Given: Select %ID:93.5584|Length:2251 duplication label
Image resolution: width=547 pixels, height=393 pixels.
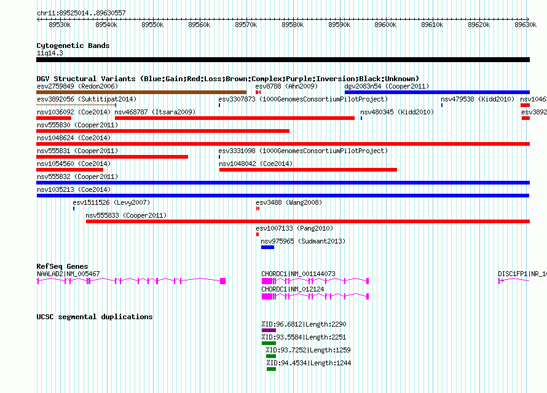Looking at the screenshot, I should click(304, 337).
